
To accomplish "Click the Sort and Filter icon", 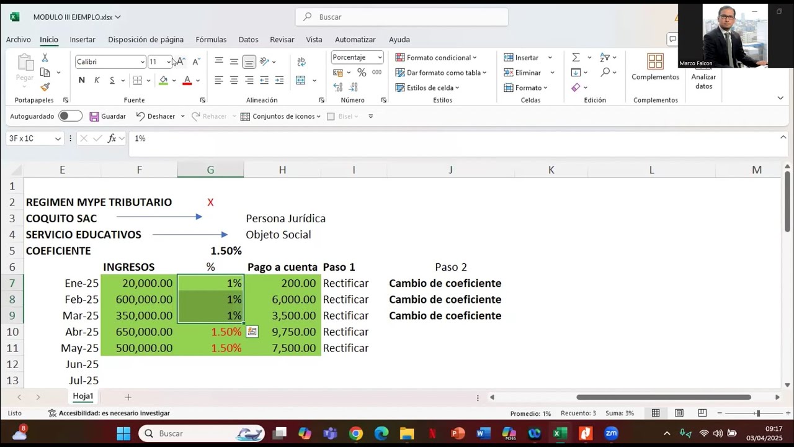I will coord(605,58).
